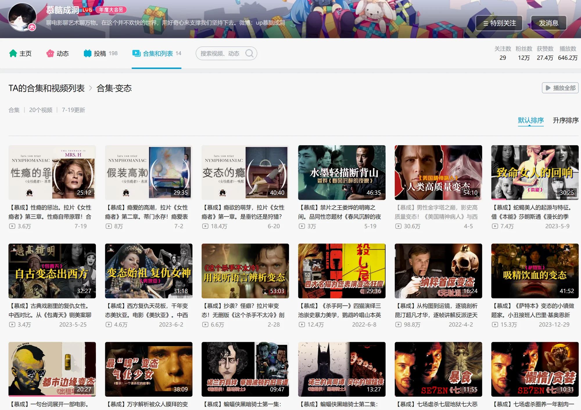Click the title 【慕成】从构图到运镜
Image resolution: width=581 pixels, height=410 pixels.
(x=436, y=310)
